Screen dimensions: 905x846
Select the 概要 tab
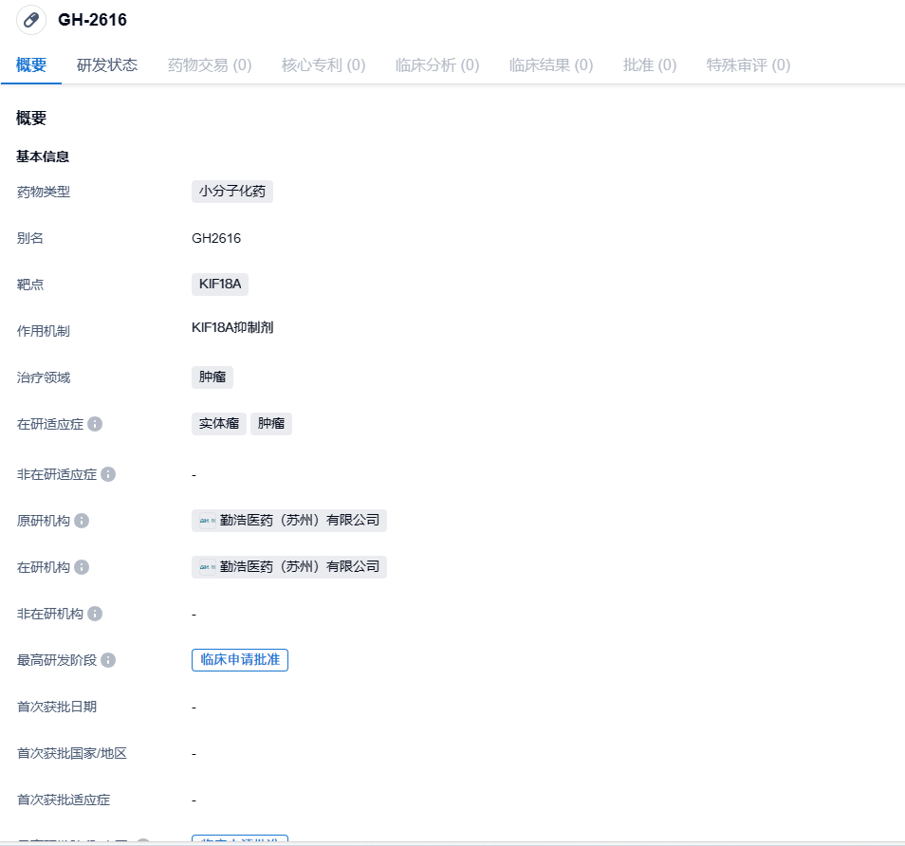[31, 64]
